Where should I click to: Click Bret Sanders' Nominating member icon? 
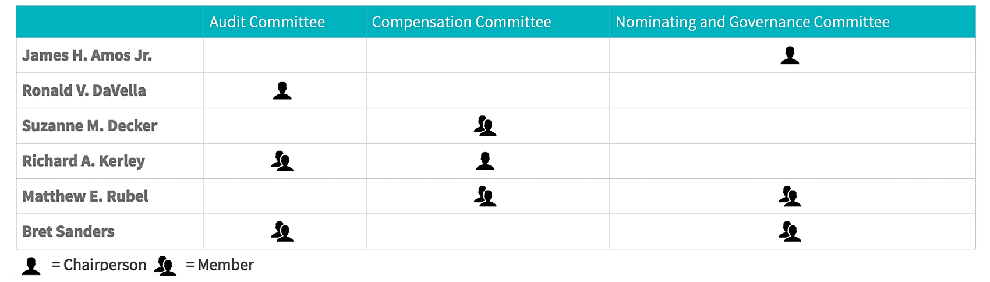coord(790,232)
